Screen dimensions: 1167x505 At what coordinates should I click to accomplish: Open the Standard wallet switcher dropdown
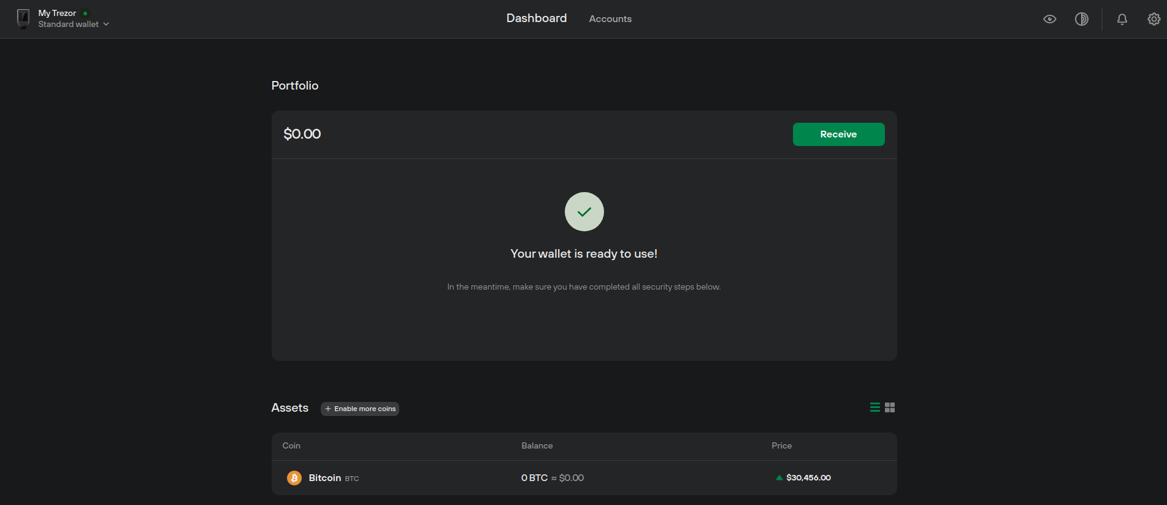74,25
